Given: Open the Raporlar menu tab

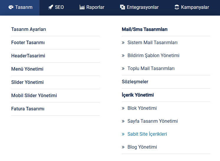Looking at the screenshot, I should click(x=92, y=7).
